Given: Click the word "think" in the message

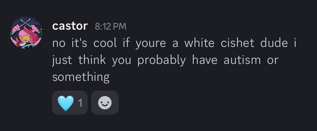Looking at the screenshot, I should click(x=92, y=60).
